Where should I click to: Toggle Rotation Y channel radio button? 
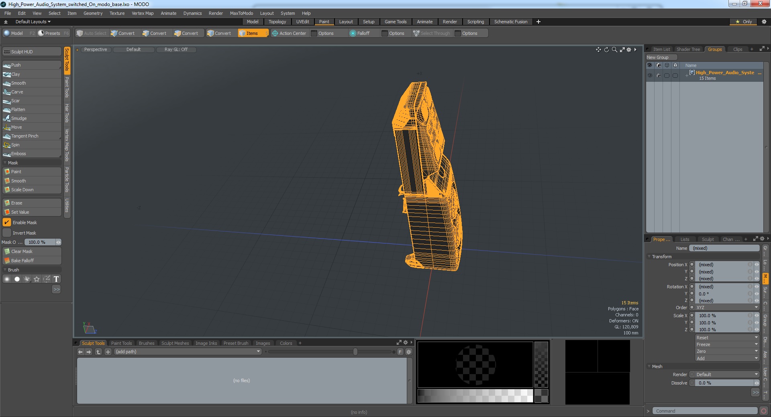(692, 294)
